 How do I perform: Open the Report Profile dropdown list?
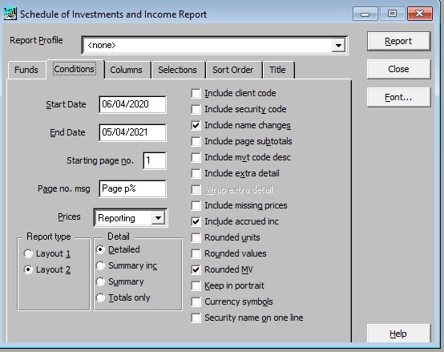338,46
